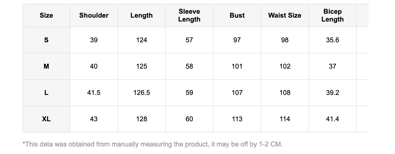Select the Bicep Length header cell
This screenshot has width=395, height=154.
(x=332, y=15)
